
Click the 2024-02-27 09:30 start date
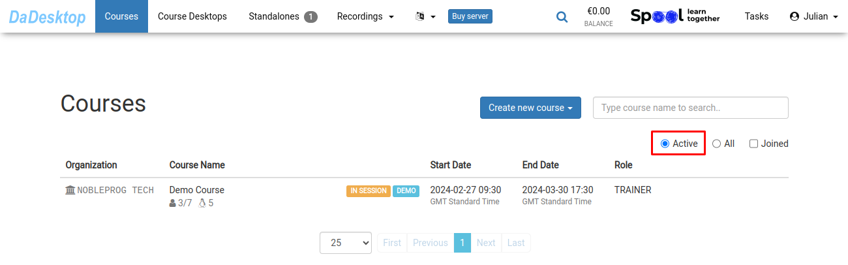point(466,190)
